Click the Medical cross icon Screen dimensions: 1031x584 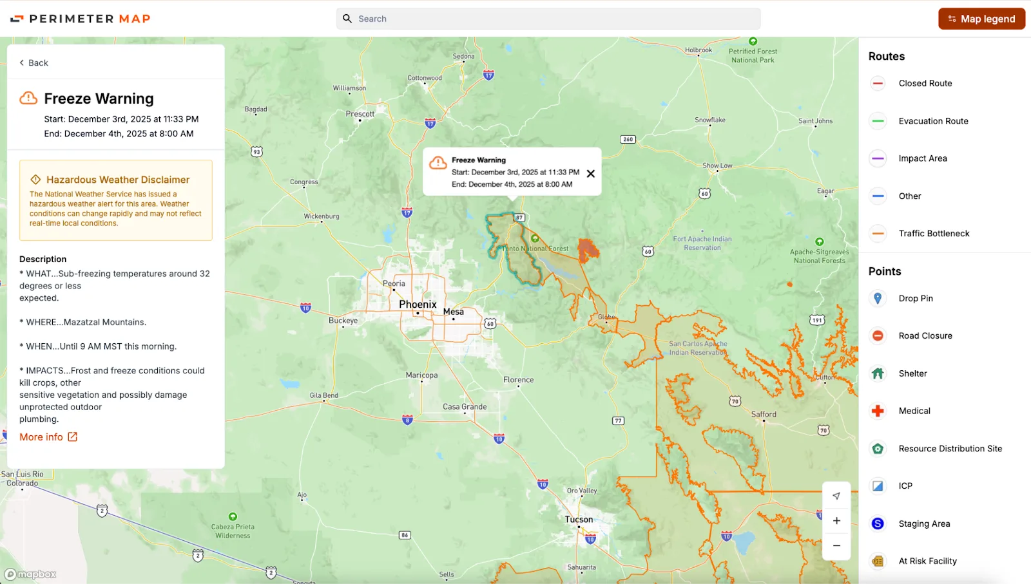[877, 411]
